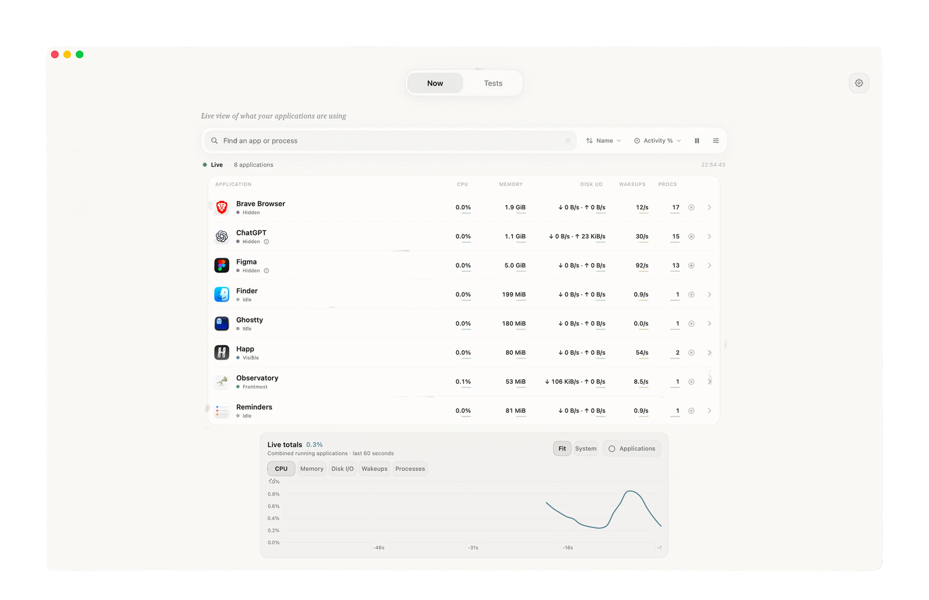This screenshot has height=600, width=929.
Task: Toggle the target circle in Figma row
Action: point(691,265)
